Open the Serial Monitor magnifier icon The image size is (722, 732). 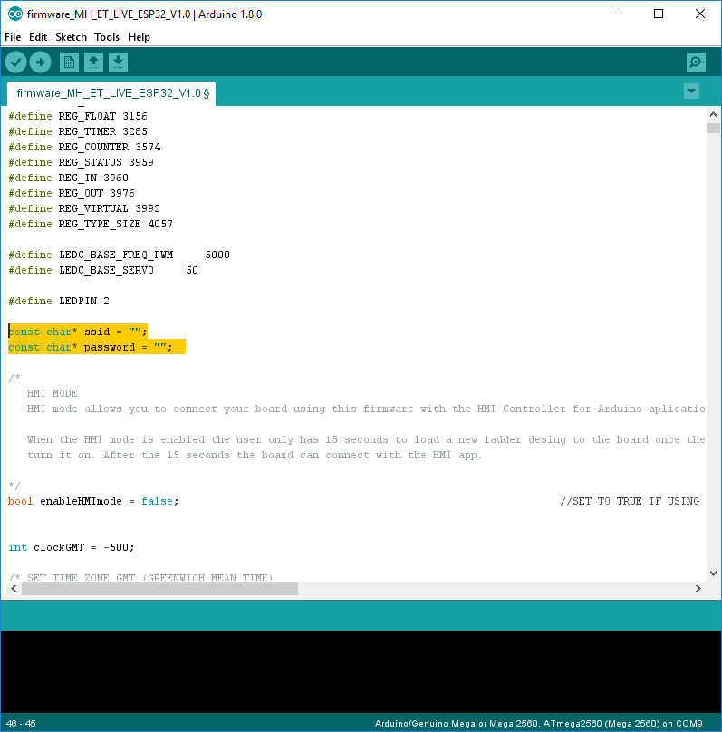point(696,63)
